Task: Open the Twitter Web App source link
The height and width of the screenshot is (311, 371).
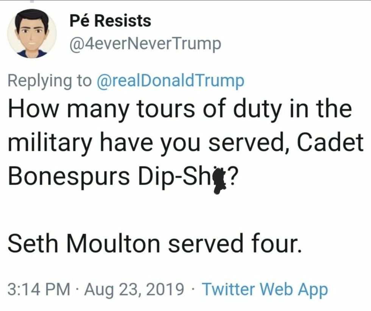Action: (x=265, y=290)
